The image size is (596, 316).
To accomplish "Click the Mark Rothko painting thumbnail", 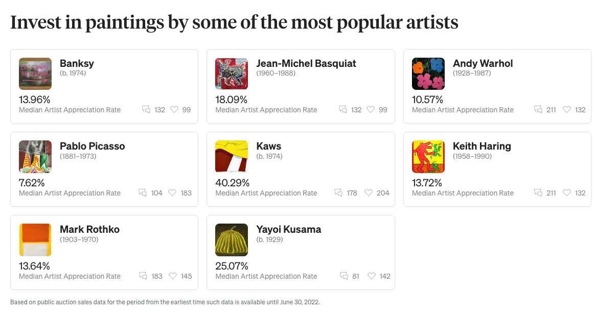I will click(x=35, y=240).
